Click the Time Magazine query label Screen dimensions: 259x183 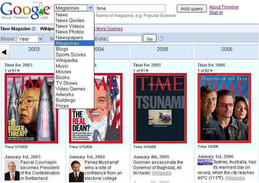point(15,29)
